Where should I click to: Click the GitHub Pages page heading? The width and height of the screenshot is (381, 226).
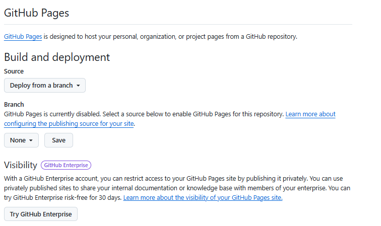[36, 13]
